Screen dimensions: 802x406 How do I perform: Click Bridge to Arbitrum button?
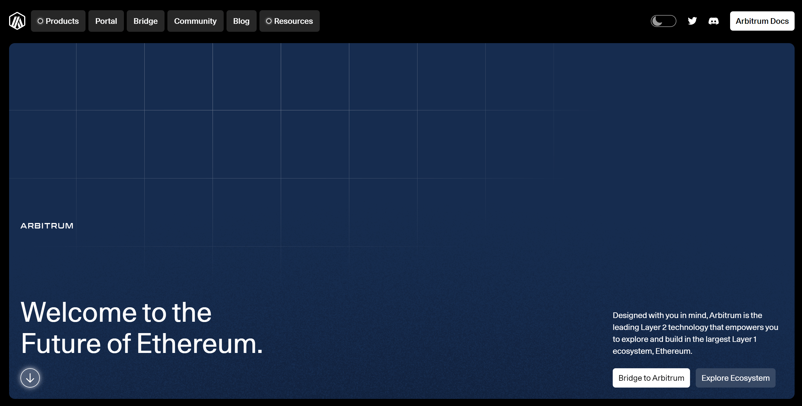tap(651, 378)
